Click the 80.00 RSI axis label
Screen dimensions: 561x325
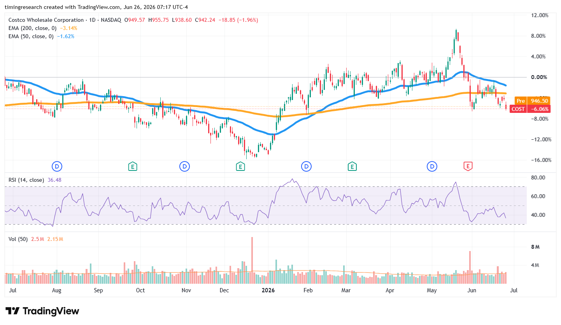pyautogui.click(x=538, y=177)
